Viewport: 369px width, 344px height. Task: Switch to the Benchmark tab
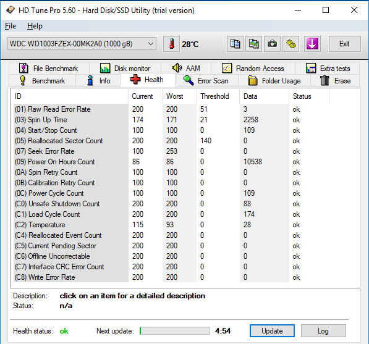[43, 81]
